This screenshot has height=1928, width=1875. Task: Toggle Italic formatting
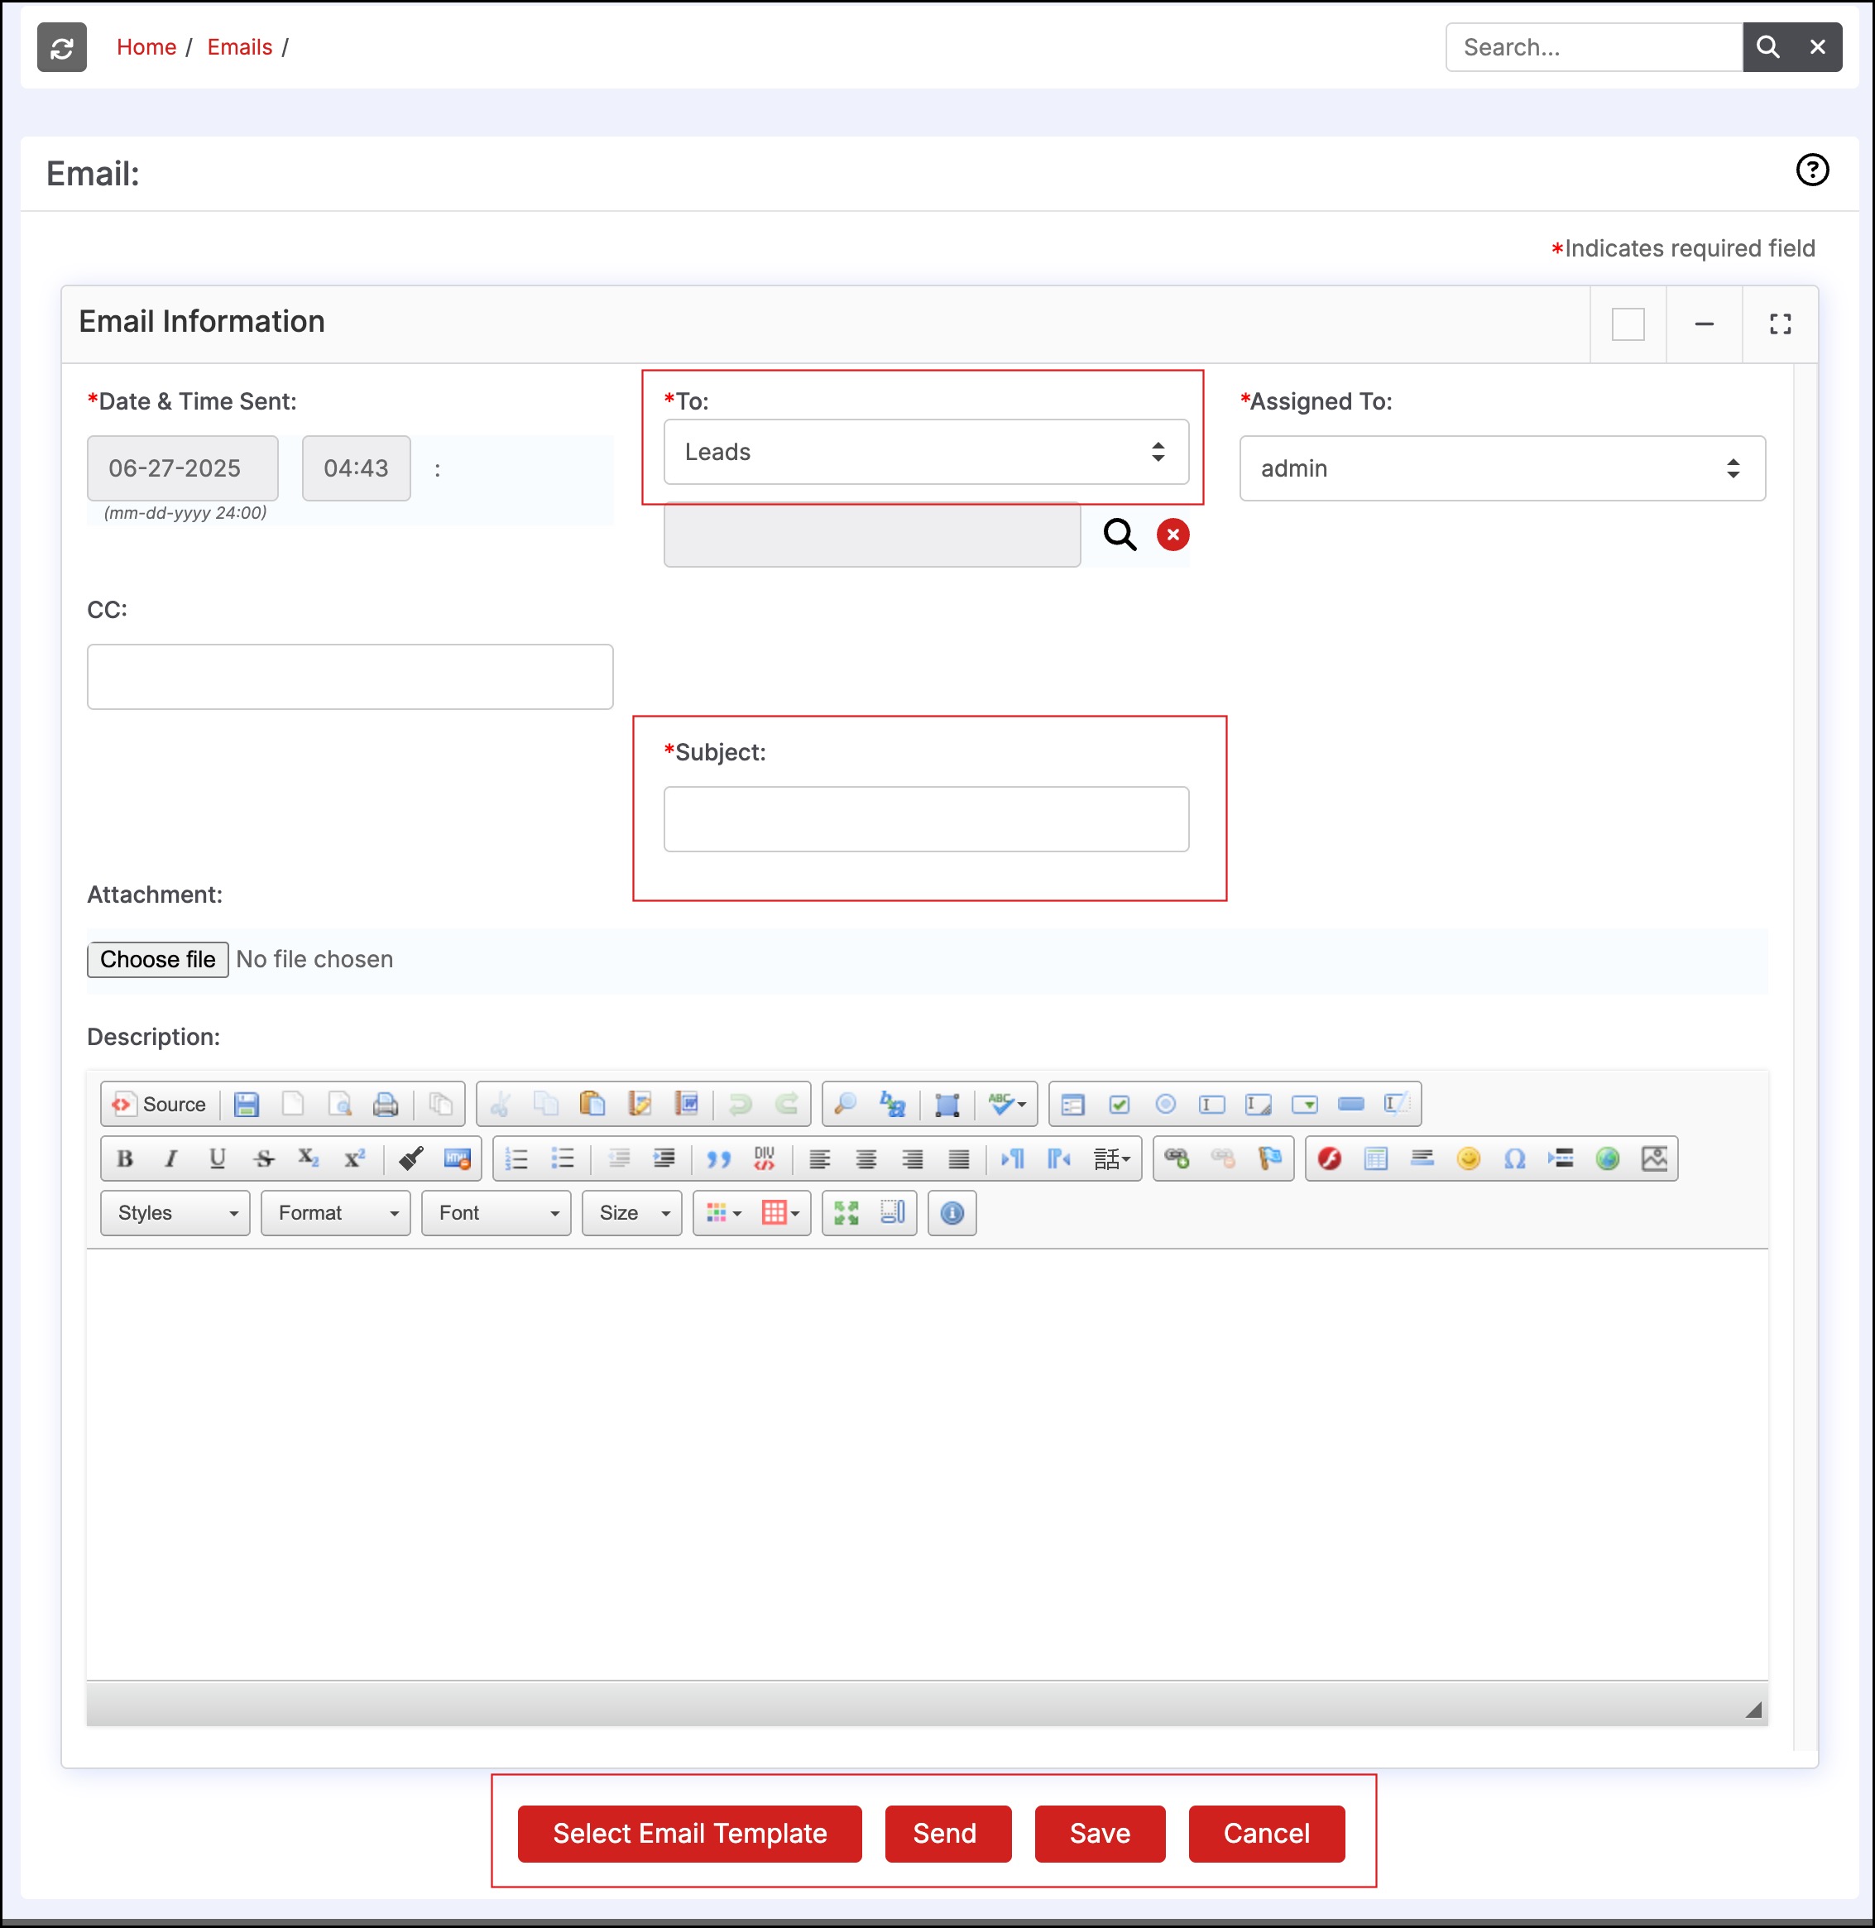click(171, 1158)
